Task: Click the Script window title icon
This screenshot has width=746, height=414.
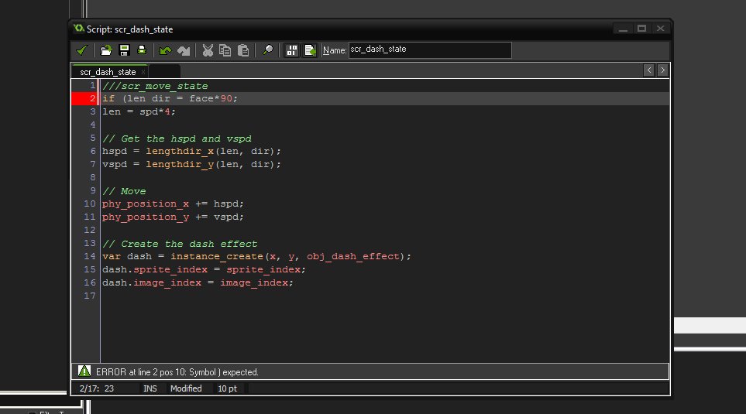Action: pos(78,29)
